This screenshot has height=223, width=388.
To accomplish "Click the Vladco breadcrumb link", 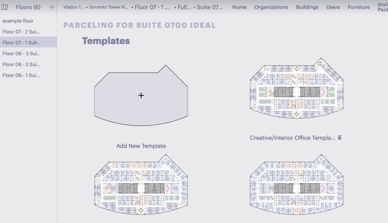I will (x=74, y=7).
